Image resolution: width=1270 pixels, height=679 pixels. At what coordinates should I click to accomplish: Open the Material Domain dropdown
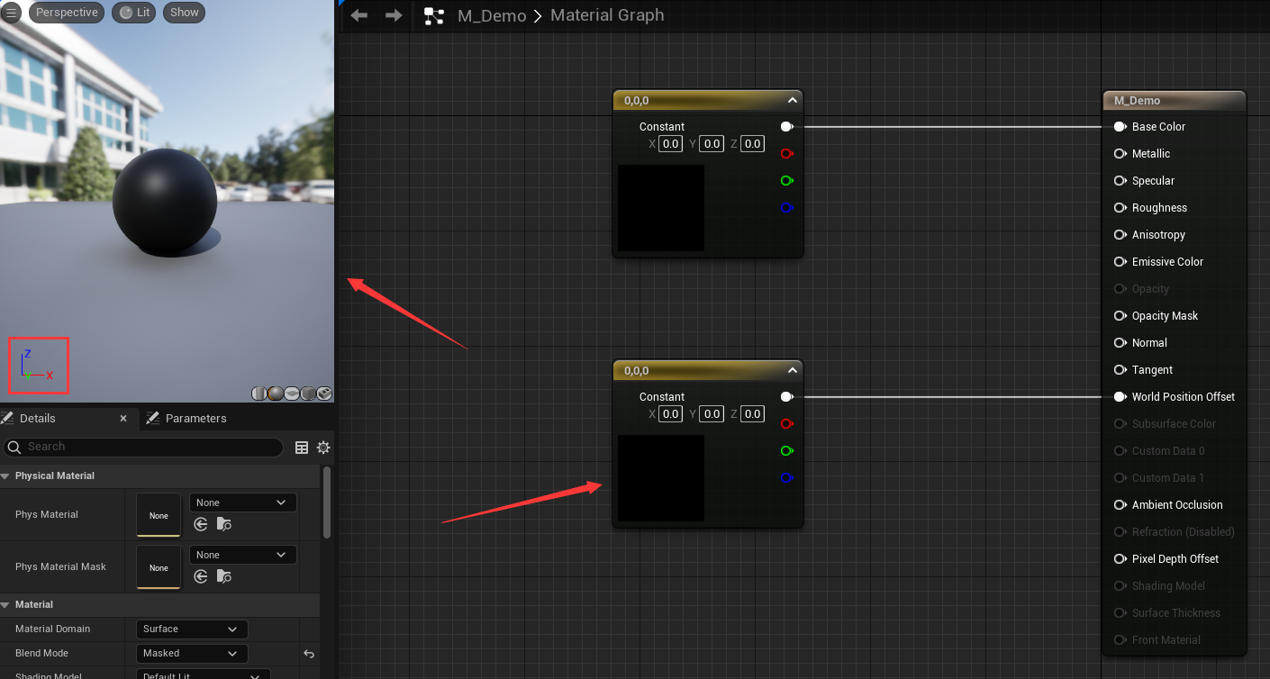point(190,629)
